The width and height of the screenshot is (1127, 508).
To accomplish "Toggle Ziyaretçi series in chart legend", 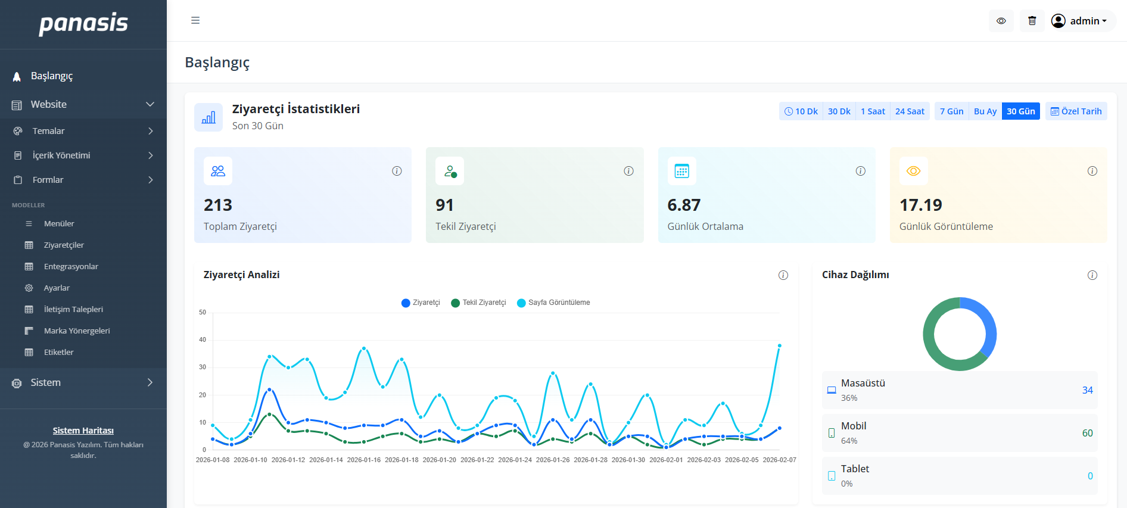I will (x=421, y=303).
